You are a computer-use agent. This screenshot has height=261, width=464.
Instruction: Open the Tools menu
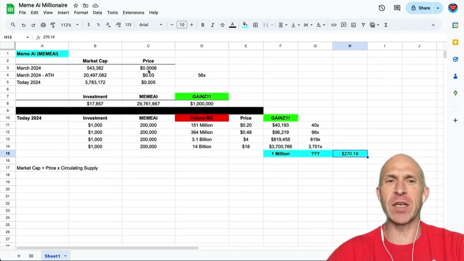112,13
